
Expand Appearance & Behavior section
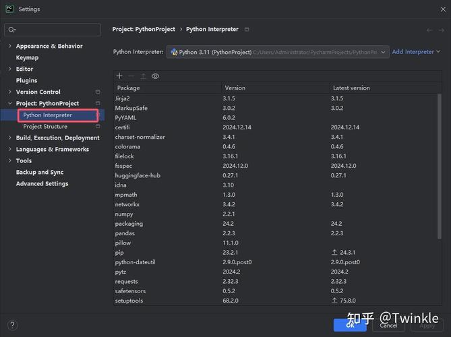click(x=10, y=46)
